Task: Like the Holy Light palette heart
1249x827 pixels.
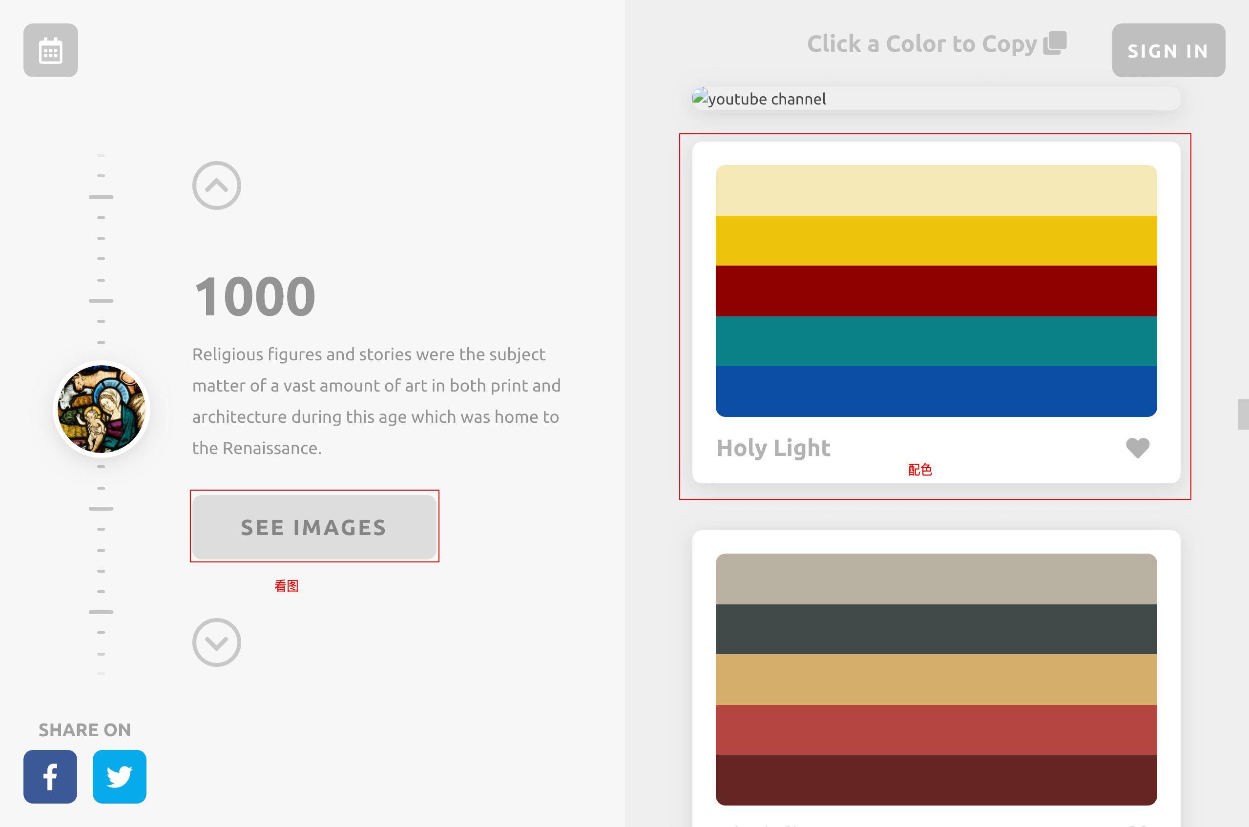Action: pos(1137,448)
